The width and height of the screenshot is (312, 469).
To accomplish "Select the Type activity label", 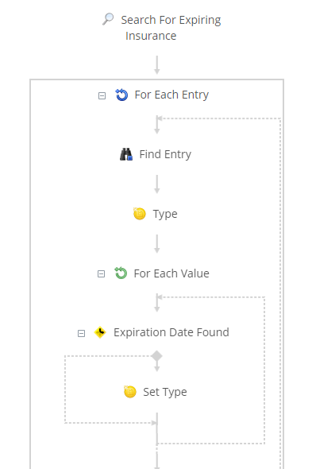I will click(165, 214).
